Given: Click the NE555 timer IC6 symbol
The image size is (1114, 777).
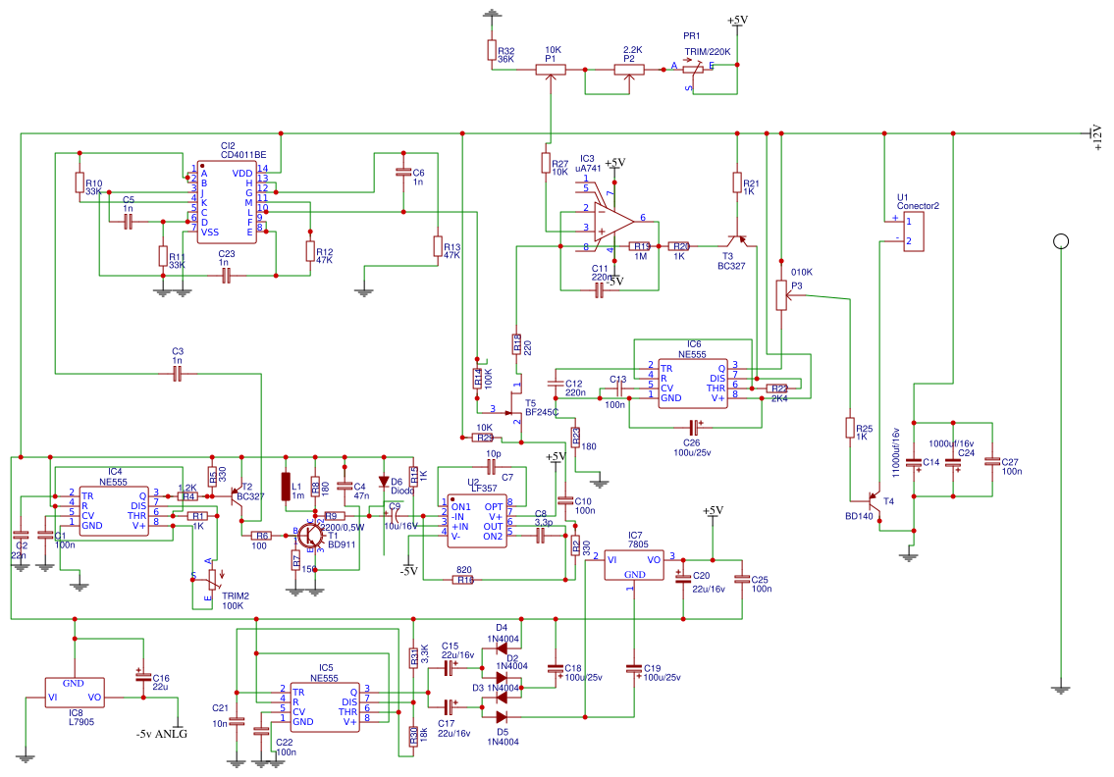Looking at the screenshot, I should (692, 381).
